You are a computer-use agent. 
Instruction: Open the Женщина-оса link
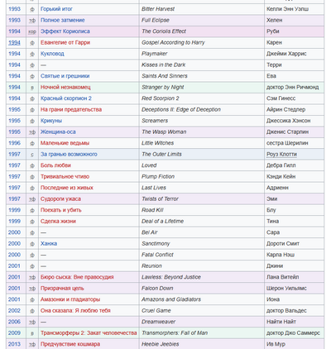(58, 131)
